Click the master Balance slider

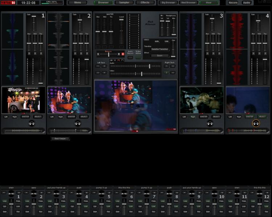tap(108, 54)
